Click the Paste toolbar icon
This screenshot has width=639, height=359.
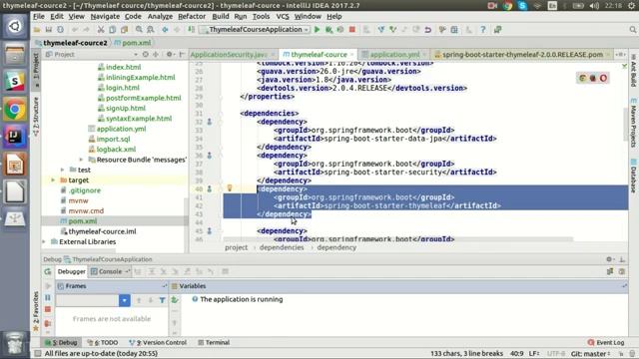tap(124, 30)
